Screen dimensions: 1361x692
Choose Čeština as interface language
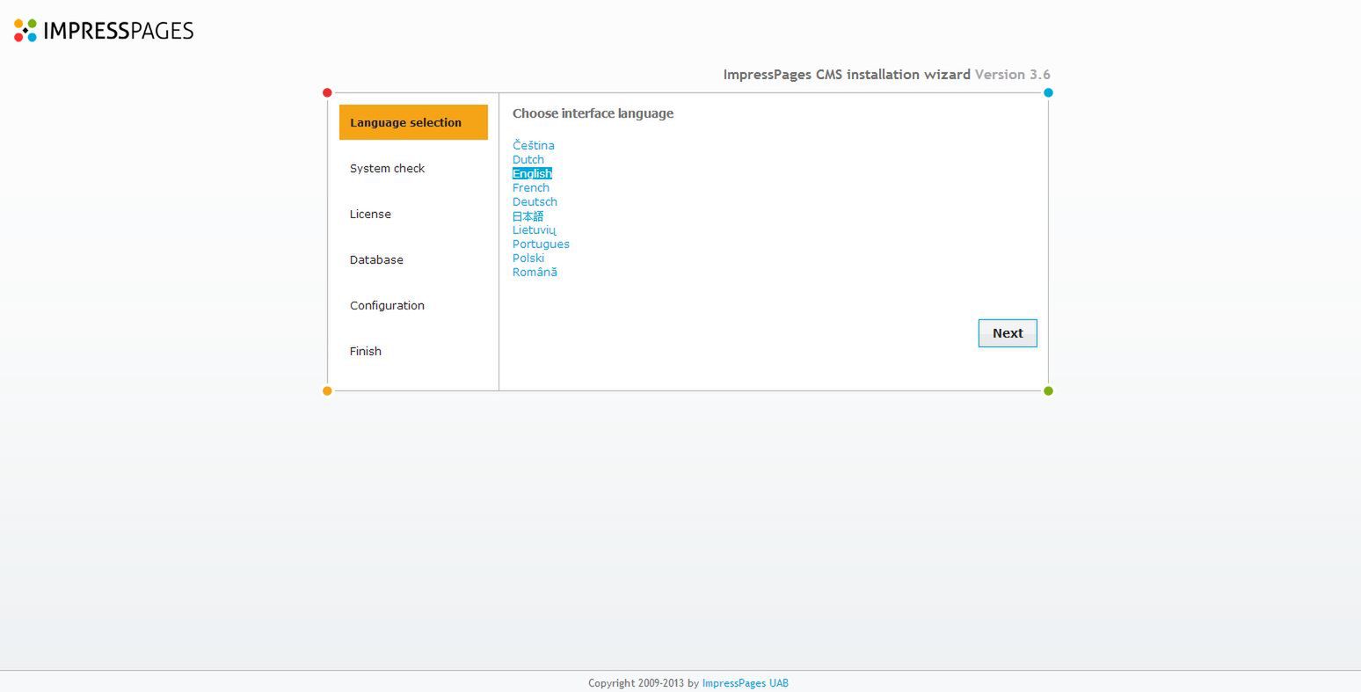(534, 145)
